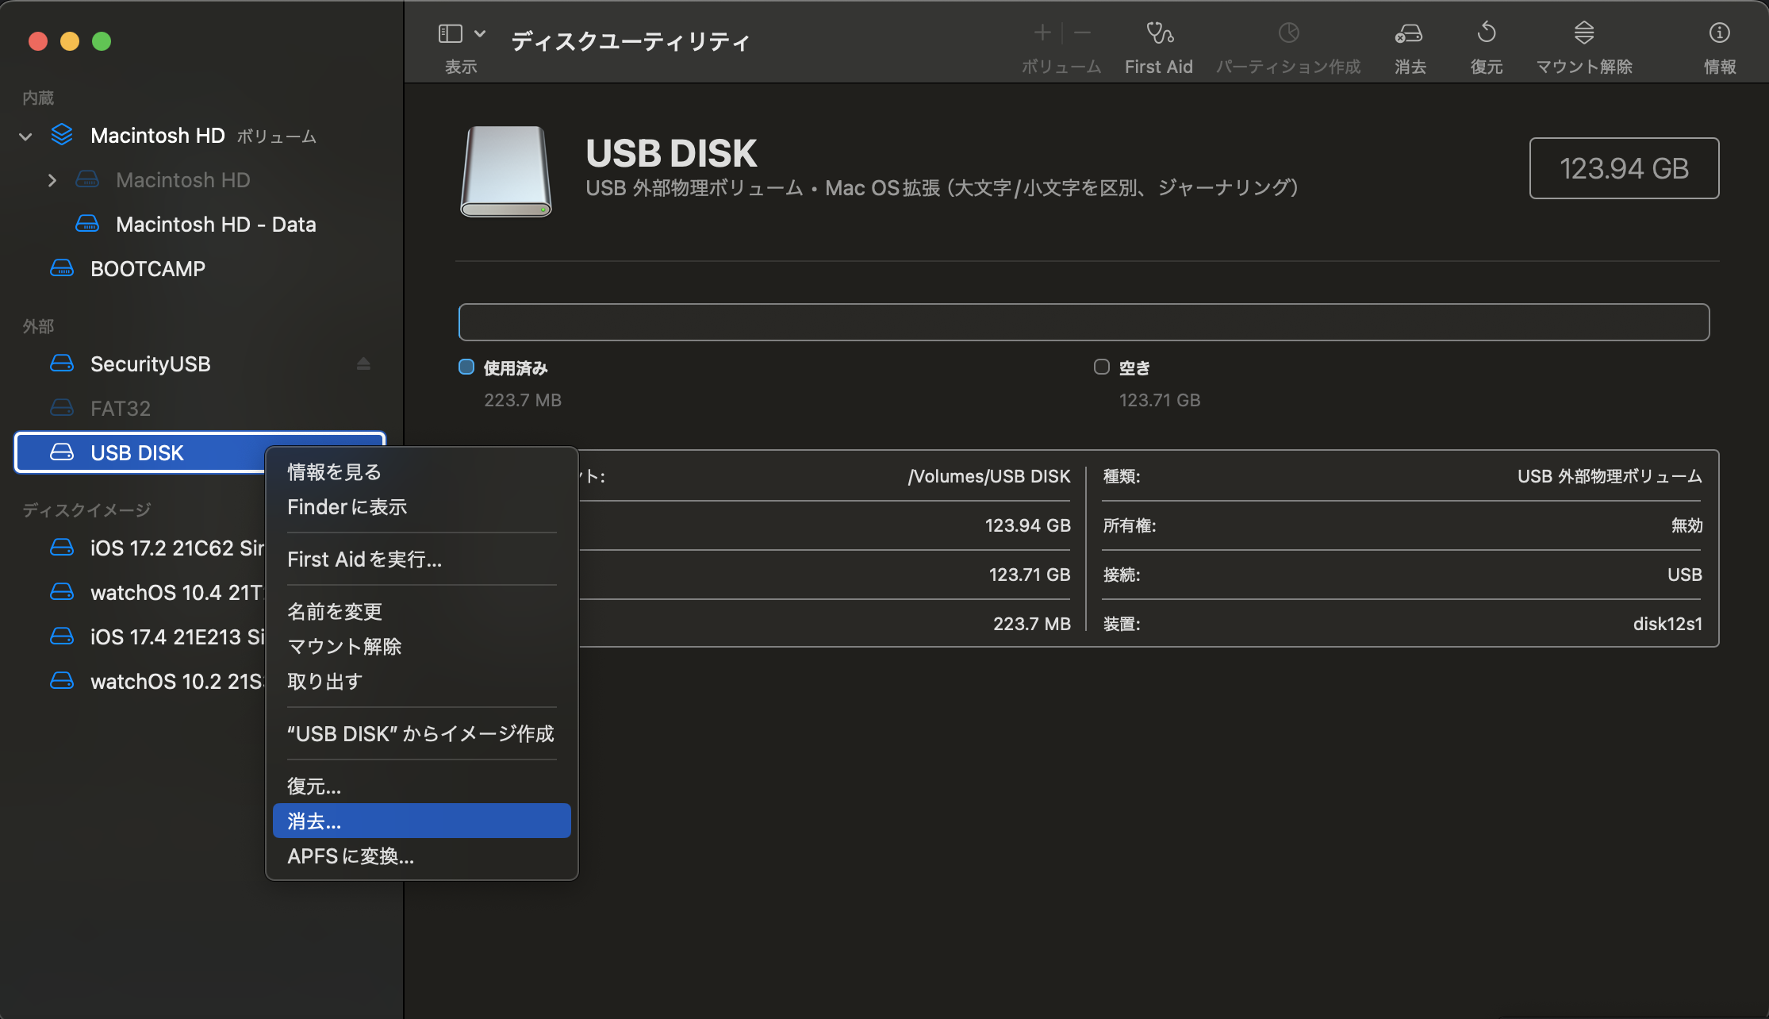Click the blue 使用済み usage legend swatch
Image resolution: width=1769 pixels, height=1019 pixels.
466,367
